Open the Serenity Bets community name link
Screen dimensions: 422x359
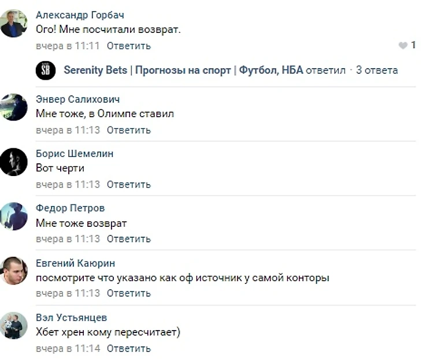183,70
